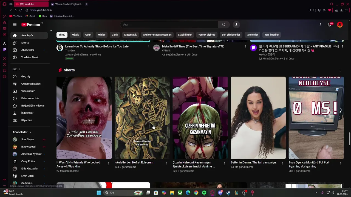
Task: Click the search magnifier button
Action: pos(224,25)
